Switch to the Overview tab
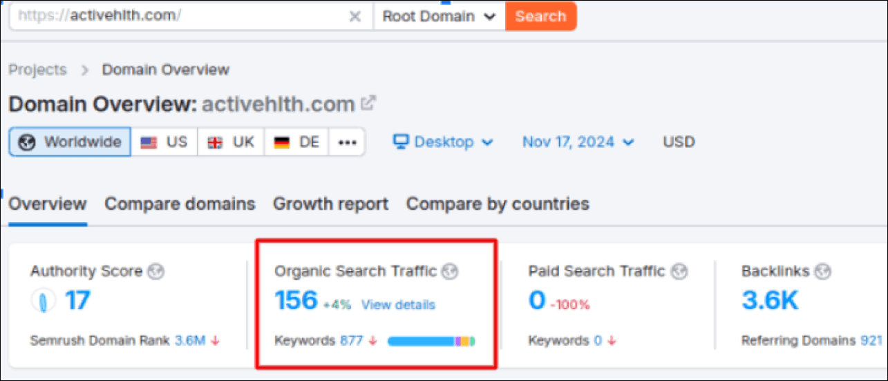 tap(48, 204)
